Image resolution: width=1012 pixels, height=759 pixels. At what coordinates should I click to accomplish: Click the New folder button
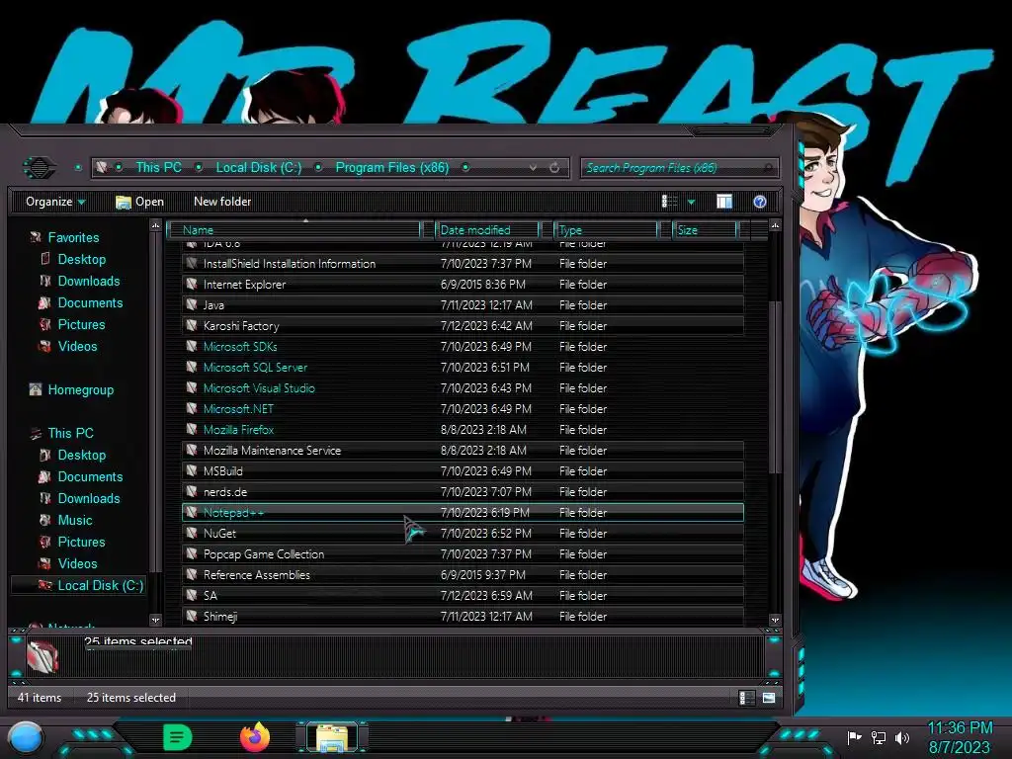222,202
